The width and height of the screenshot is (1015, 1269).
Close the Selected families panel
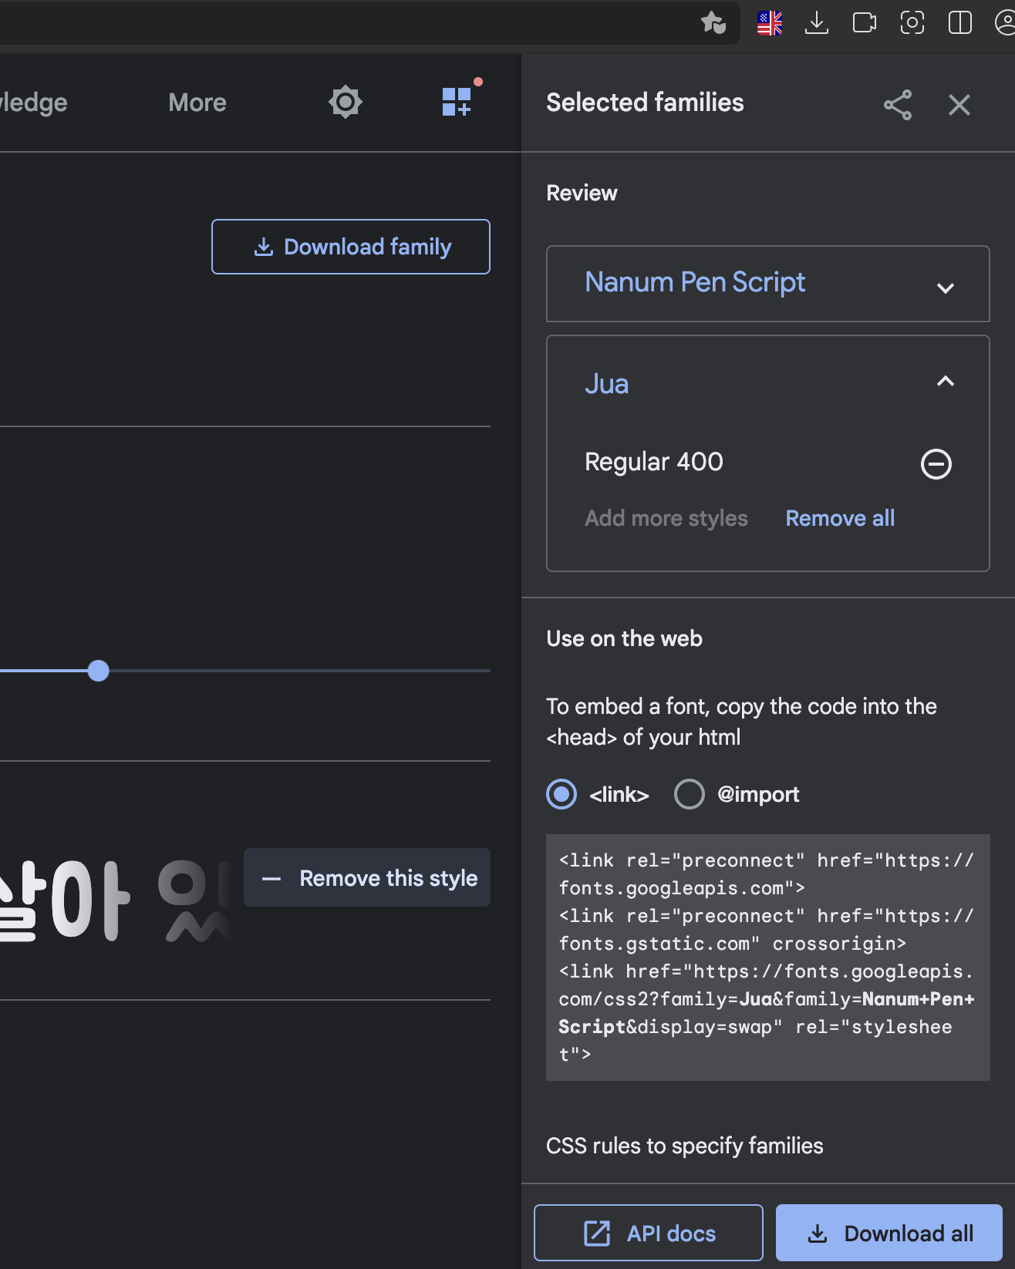click(959, 104)
